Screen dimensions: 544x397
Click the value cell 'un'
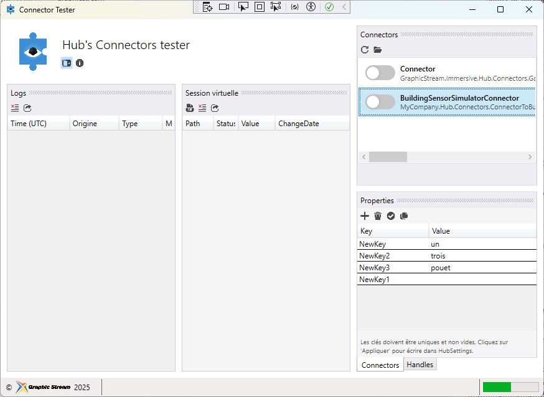pos(482,244)
